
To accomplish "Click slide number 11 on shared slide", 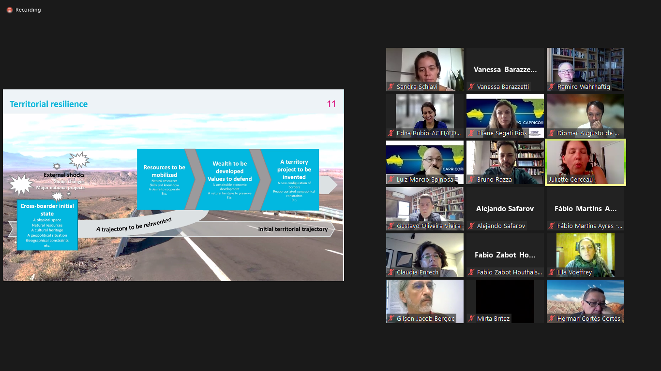I will coord(331,104).
